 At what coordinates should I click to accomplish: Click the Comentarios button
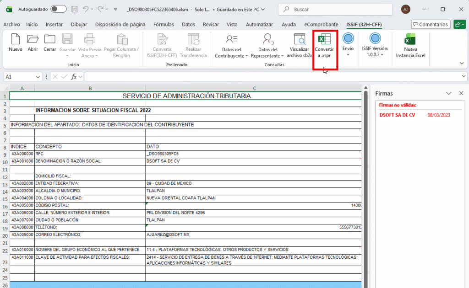pyautogui.click(x=430, y=25)
